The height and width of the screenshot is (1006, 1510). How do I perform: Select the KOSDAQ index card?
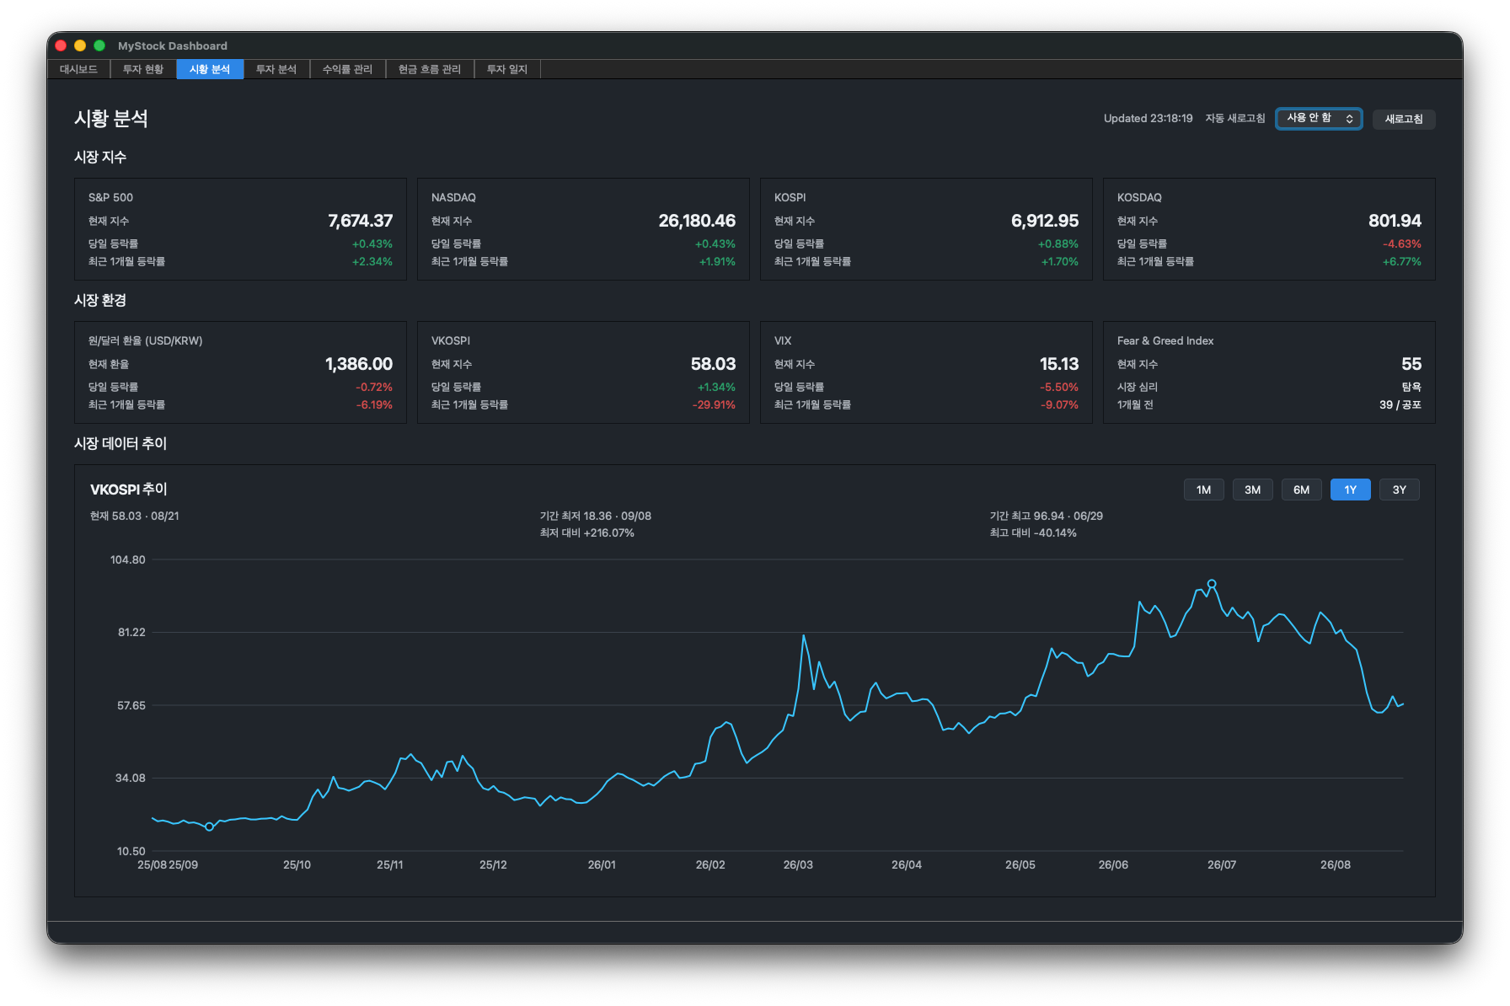click(x=1269, y=229)
